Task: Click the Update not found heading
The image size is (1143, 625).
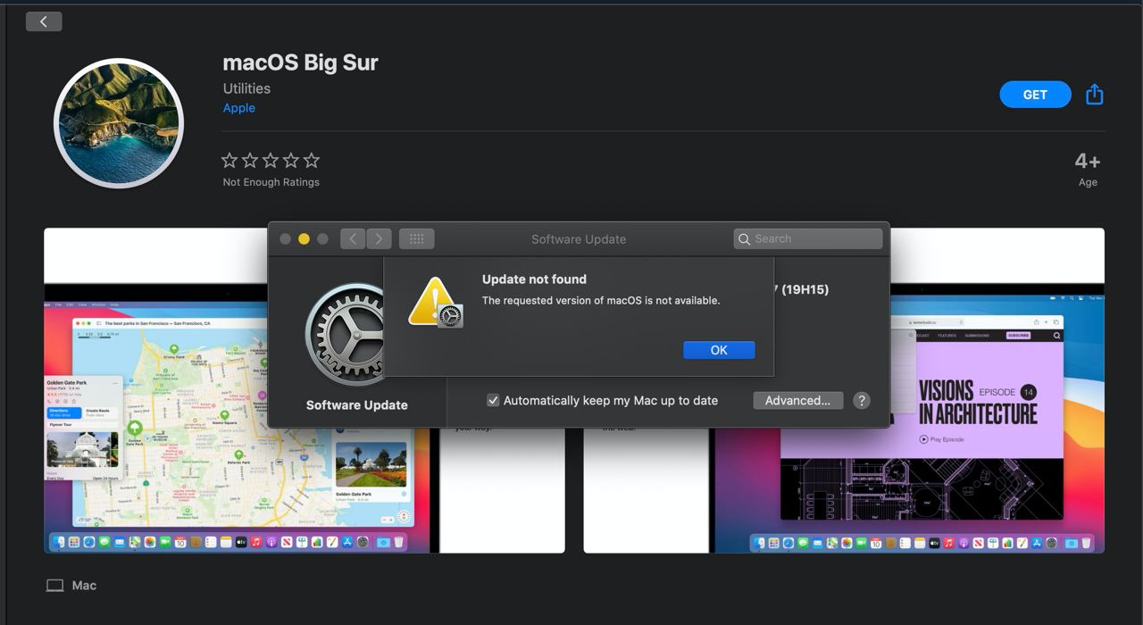Action: click(x=534, y=279)
